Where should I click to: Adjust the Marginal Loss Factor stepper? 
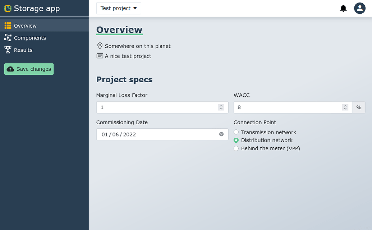[x=221, y=107]
